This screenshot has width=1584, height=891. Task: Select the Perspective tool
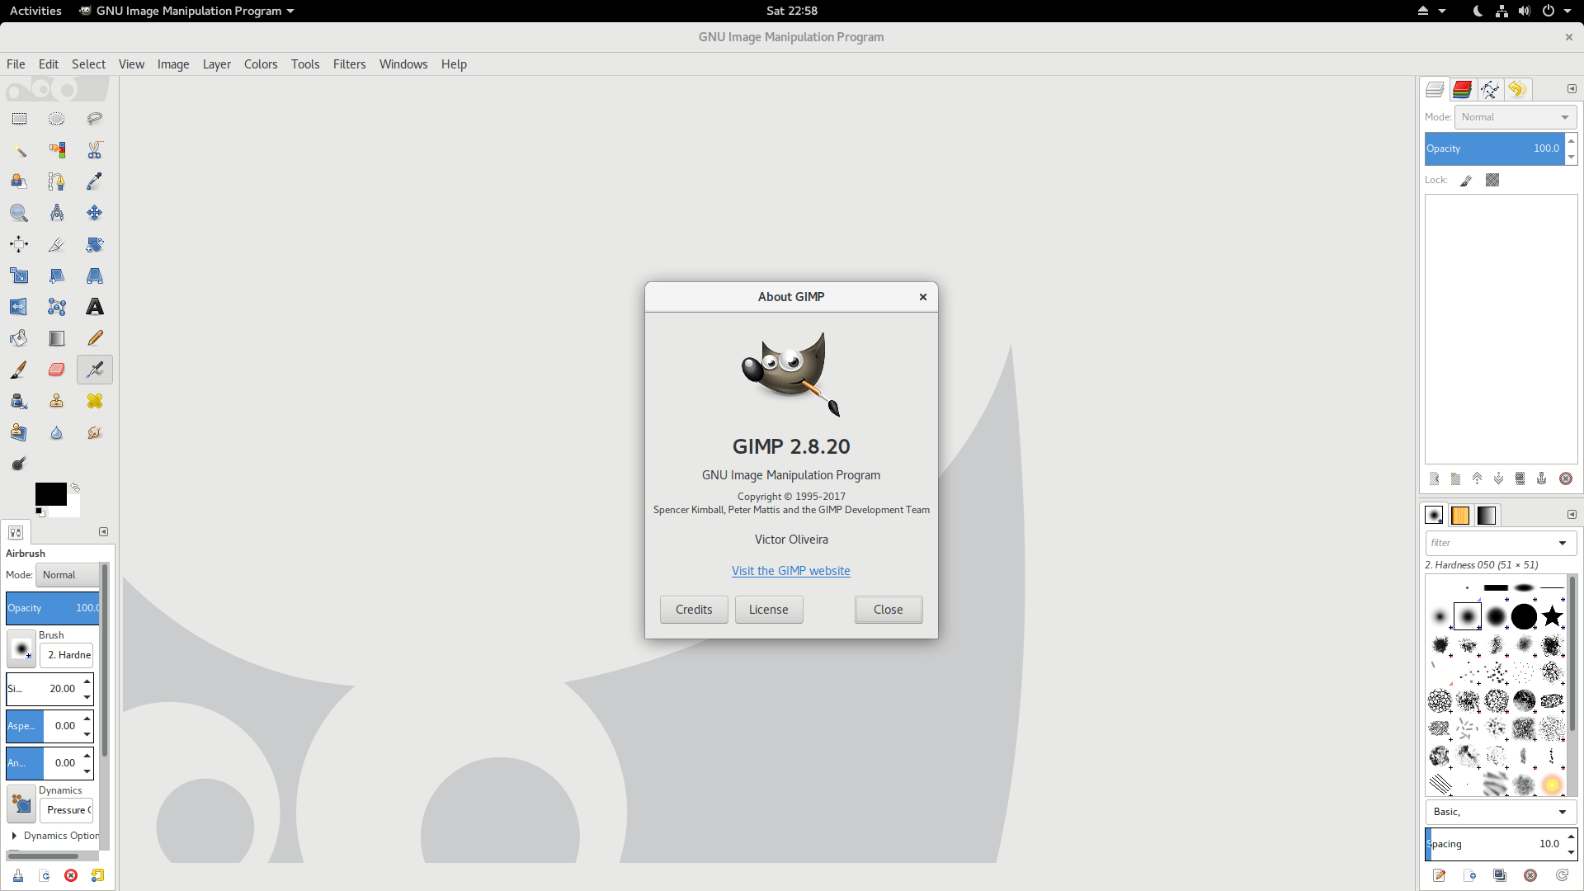(95, 276)
